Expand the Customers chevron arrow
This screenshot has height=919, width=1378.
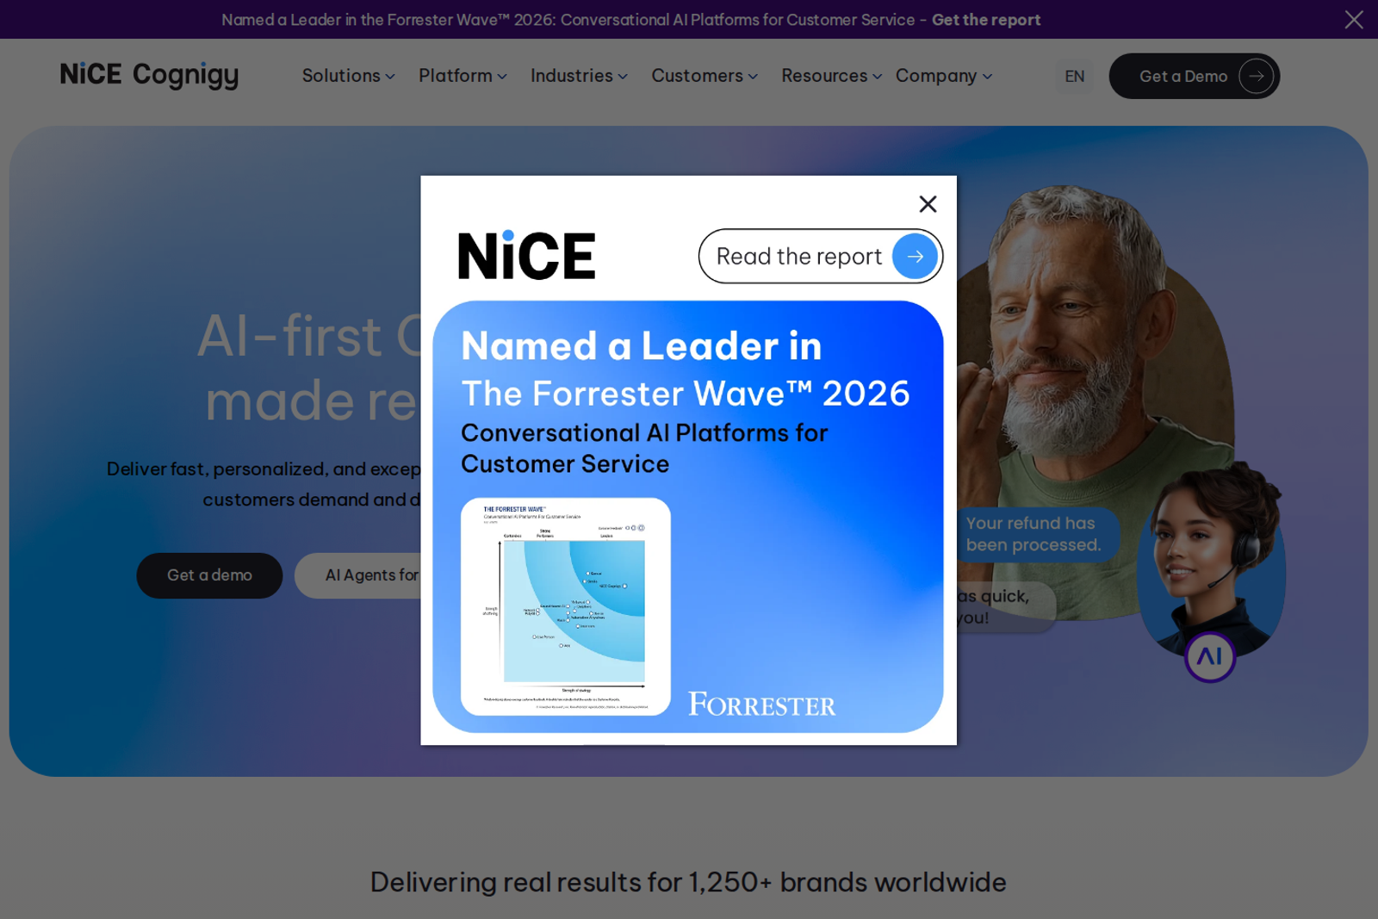(753, 77)
